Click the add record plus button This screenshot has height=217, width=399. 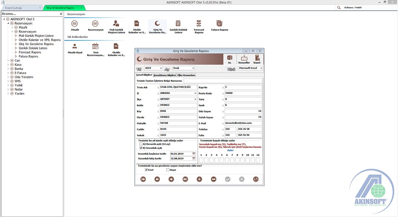click(x=199, y=179)
